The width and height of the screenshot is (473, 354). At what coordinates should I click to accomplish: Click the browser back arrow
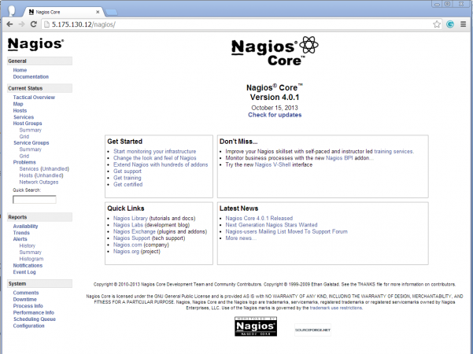pos(9,24)
